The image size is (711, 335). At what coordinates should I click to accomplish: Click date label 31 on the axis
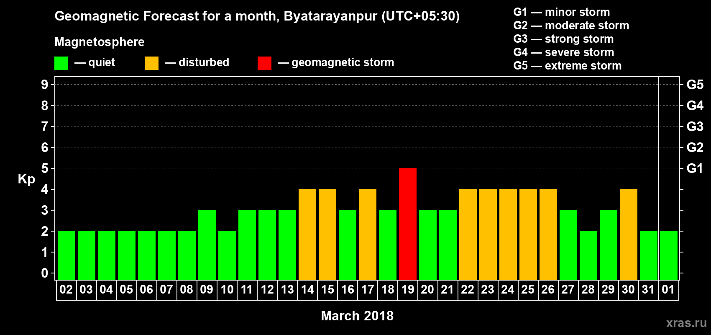click(649, 290)
